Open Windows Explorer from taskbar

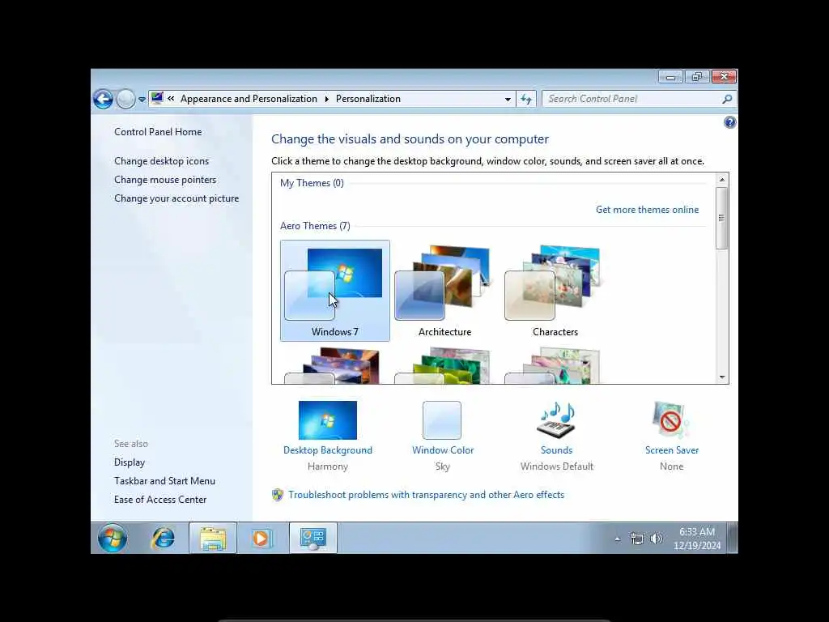(x=213, y=538)
